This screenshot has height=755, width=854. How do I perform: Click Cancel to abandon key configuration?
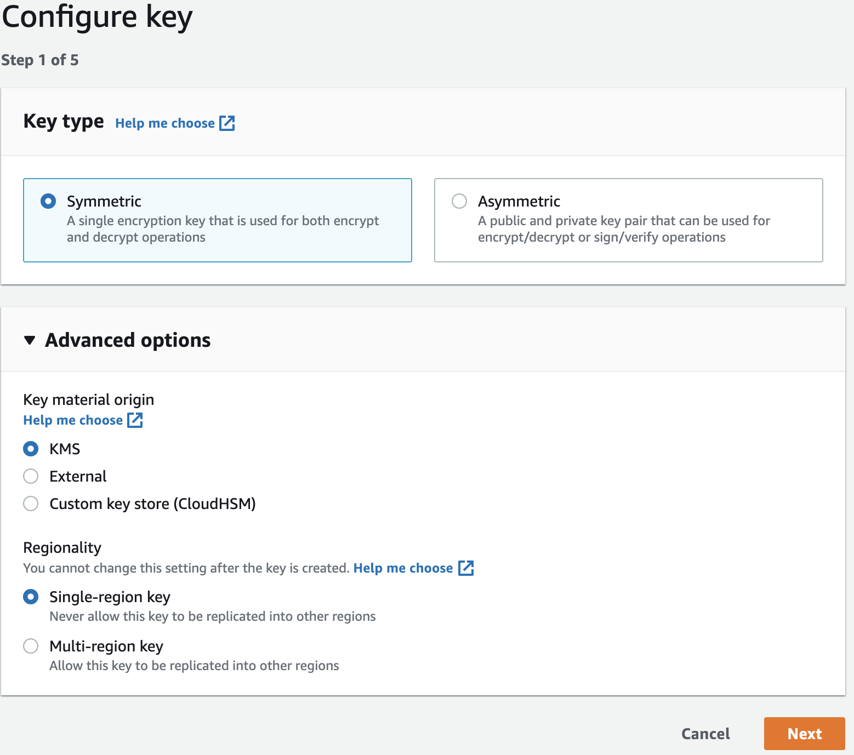coord(705,733)
